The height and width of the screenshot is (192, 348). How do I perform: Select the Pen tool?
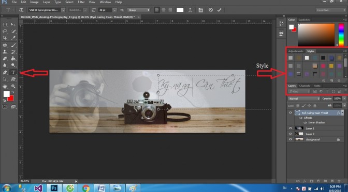click(x=5, y=72)
